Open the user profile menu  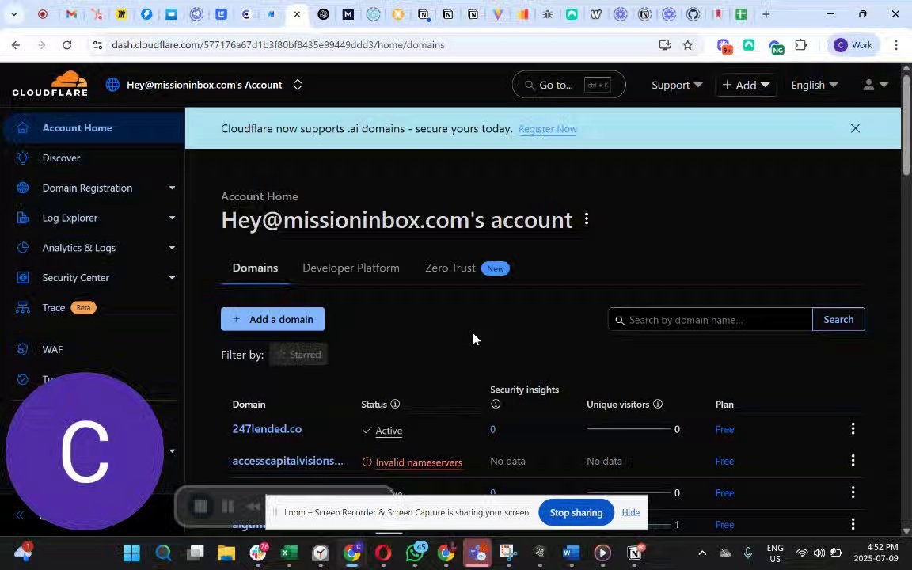coord(876,85)
